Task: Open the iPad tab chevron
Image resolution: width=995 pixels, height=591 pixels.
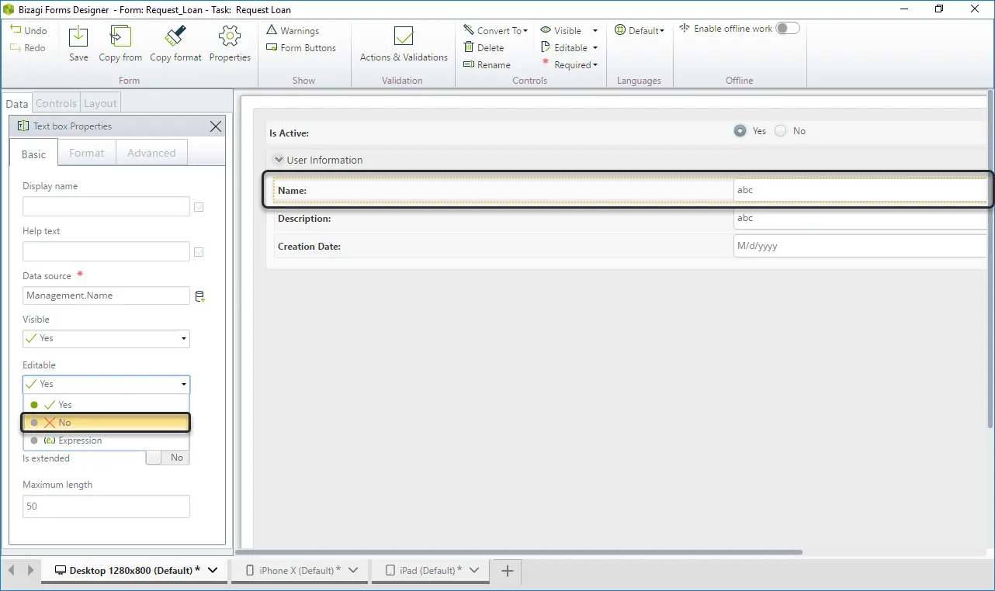Action: pyautogui.click(x=474, y=570)
